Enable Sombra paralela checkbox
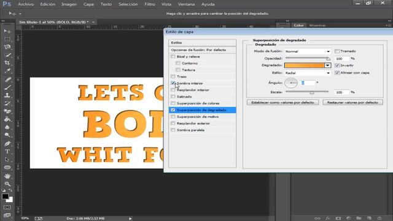Image resolution: width=393 pixels, height=221 pixels. click(173, 130)
